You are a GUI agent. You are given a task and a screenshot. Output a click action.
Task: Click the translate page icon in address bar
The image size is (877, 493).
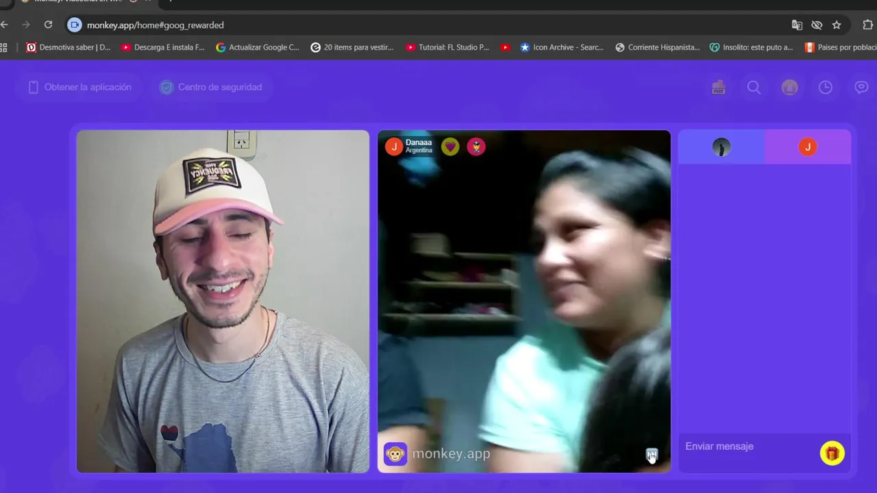pos(797,25)
